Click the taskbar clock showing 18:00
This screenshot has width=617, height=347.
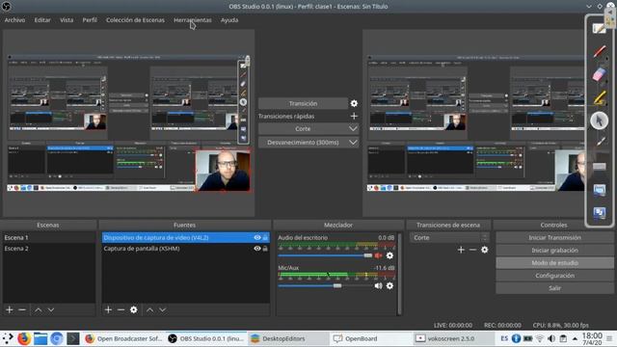(x=592, y=338)
